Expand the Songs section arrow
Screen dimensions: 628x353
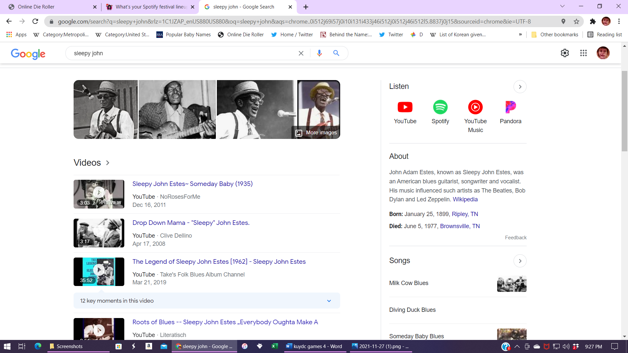520,261
